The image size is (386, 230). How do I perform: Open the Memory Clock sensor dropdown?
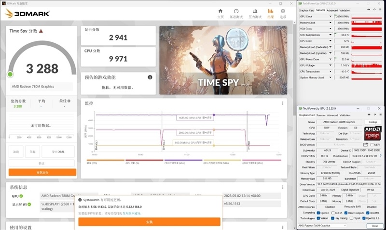coord(330,23)
